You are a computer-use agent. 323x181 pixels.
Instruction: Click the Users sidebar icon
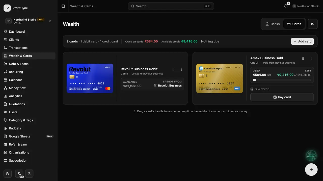tap(5, 112)
